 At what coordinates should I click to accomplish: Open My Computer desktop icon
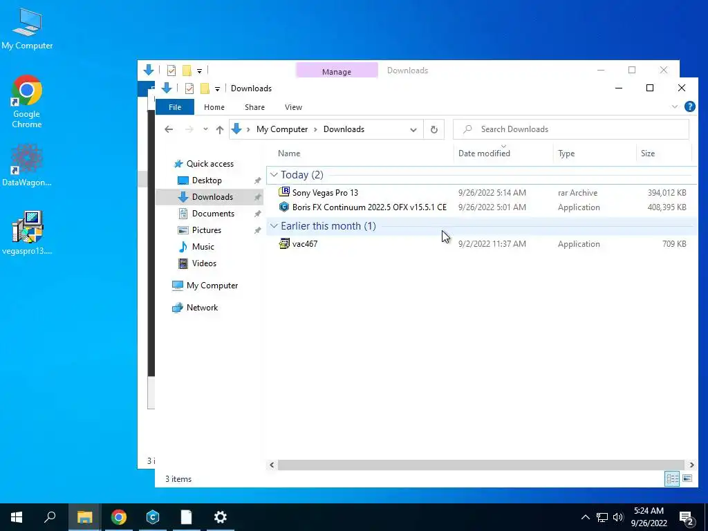coord(27,28)
